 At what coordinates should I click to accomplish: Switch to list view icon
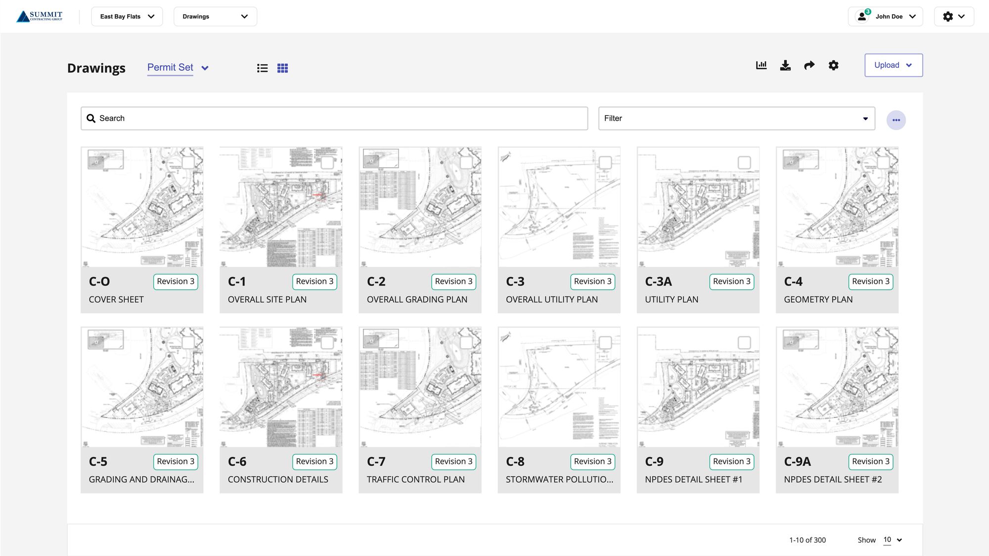pos(262,68)
